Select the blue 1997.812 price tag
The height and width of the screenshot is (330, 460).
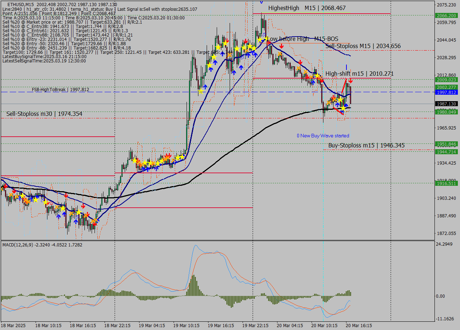coord(446,92)
